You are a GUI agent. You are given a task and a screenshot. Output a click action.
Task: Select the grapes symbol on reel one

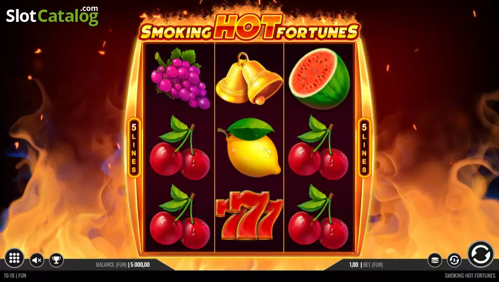coord(180,78)
